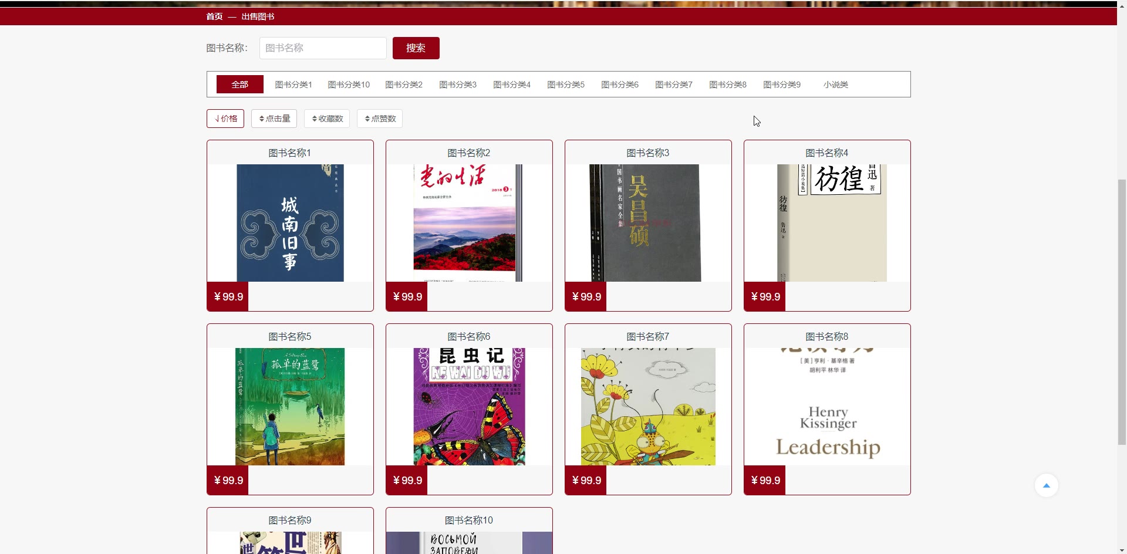Screen dimensions: 1127x554
Task: Sort books by 点赞数
Action: coord(380,119)
